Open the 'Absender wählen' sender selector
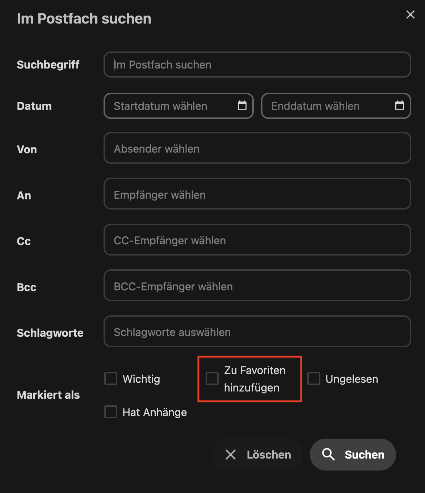The image size is (425, 493). (x=257, y=148)
